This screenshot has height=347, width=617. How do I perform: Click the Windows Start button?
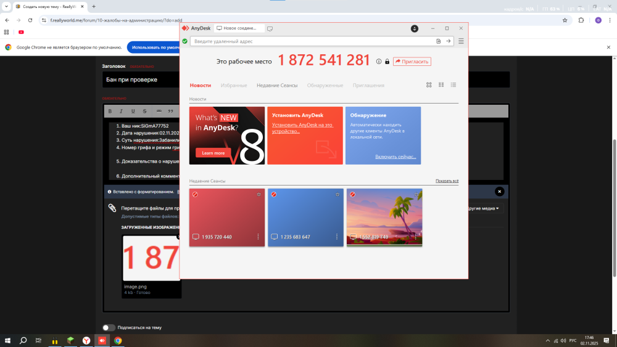coord(7,341)
